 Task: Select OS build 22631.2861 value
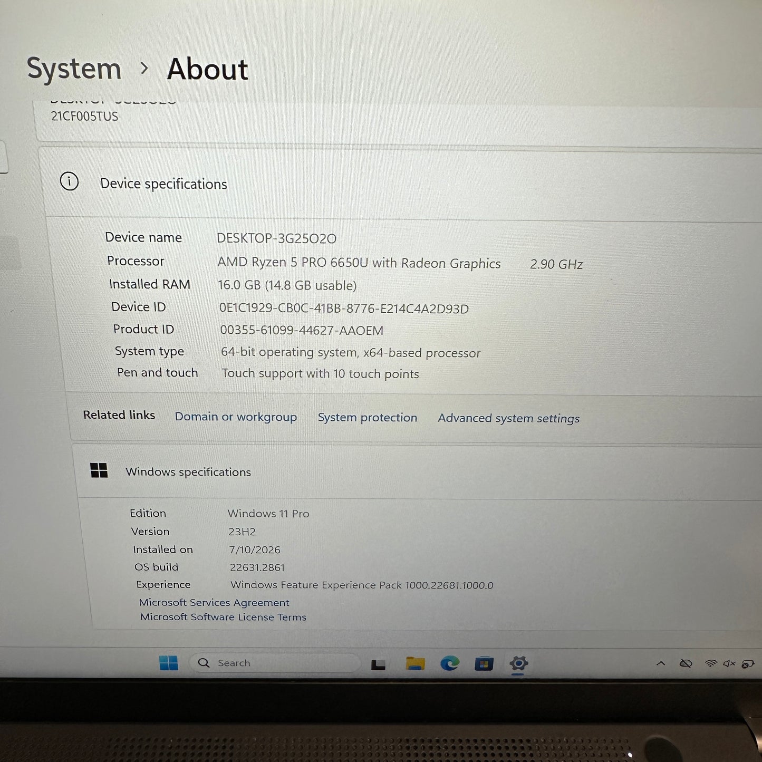pyautogui.click(x=257, y=567)
